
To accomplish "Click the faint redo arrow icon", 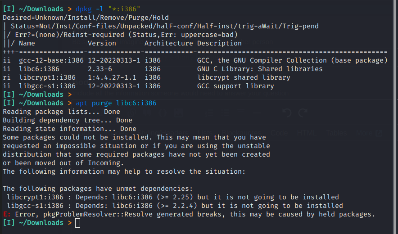I will 303,112.
